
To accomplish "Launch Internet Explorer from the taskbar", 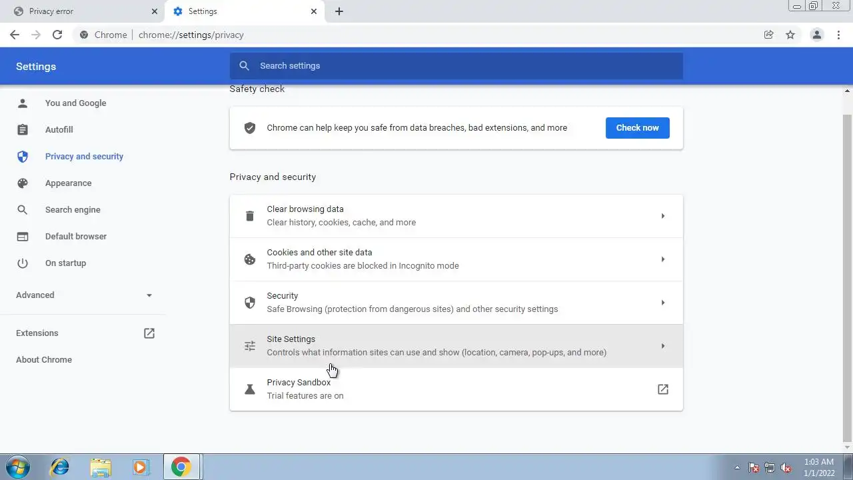I will pyautogui.click(x=60, y=467).
